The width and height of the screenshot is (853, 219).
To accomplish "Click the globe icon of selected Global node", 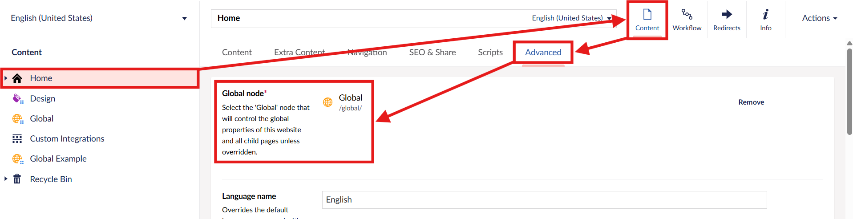I will 327,102.
